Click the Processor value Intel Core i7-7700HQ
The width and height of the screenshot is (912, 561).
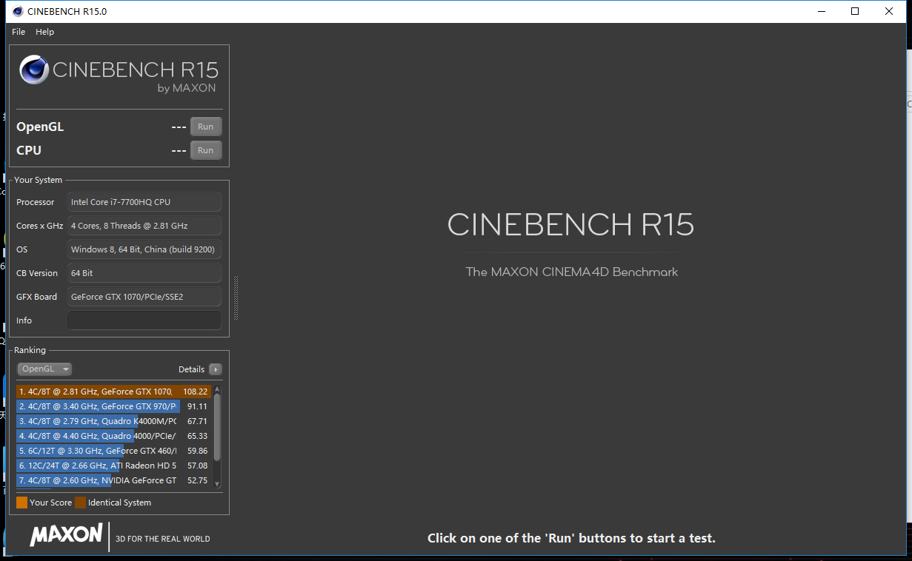[144, 202]
